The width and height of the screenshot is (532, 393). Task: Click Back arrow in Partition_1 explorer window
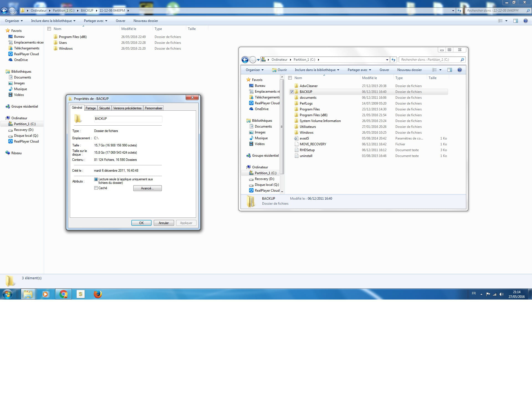tap(245, 60)
